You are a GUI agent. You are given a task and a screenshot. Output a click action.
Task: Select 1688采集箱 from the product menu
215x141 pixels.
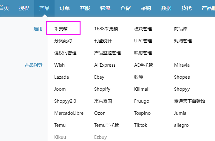[x=106, y=29]
